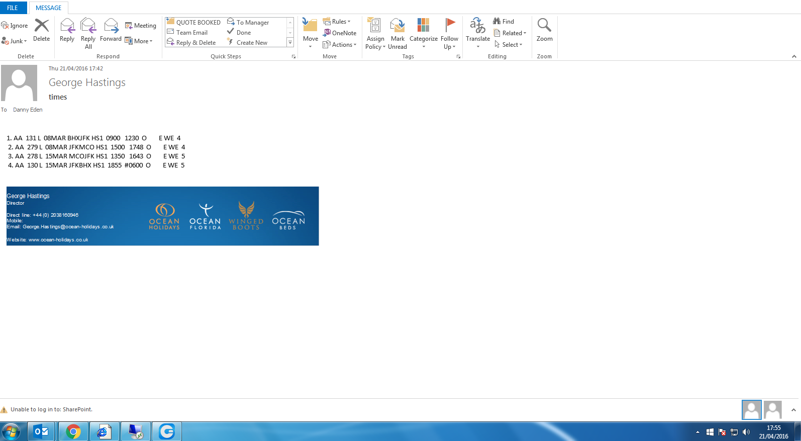Open the blue G application on taskbar

166,431
